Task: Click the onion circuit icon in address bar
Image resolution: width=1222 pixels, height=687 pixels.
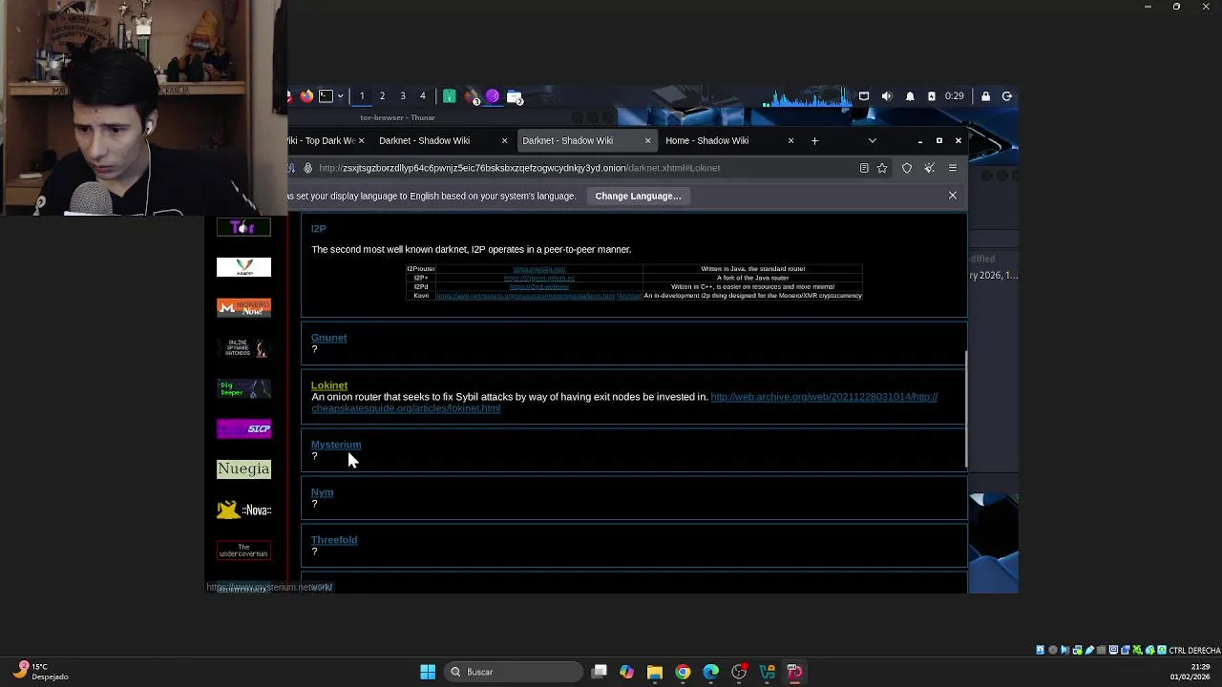Action: (307, 168)
